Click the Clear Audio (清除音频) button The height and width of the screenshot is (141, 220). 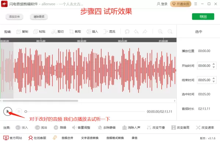pyautogui.click(x=39, y=17)
